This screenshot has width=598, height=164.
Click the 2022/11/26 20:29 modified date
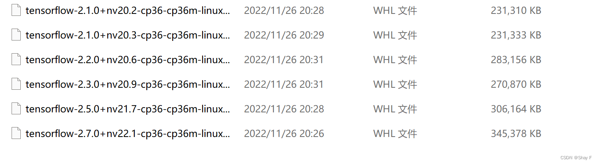(x=284, y=35)
